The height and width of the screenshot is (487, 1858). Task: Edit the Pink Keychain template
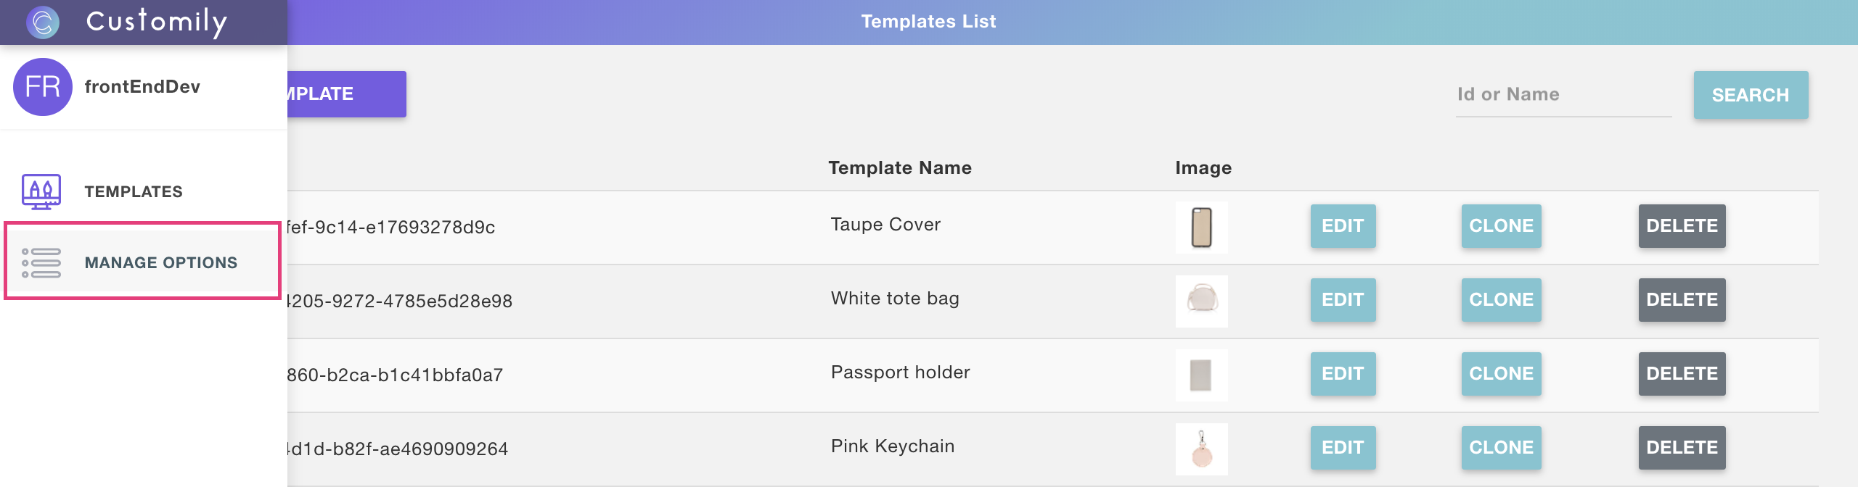click(1343, 448)
